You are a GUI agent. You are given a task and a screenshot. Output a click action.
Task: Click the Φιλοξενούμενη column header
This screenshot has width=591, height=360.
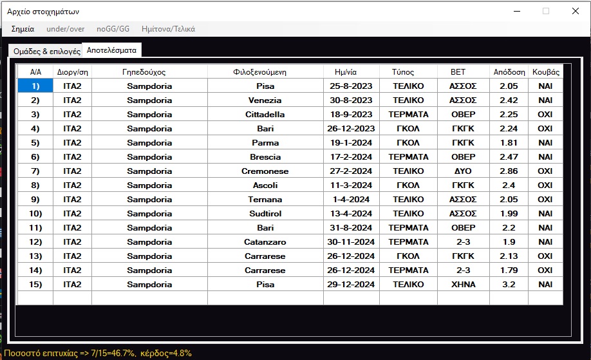click(x=265, y=72)
